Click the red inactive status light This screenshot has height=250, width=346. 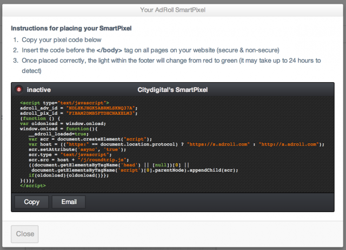[18, 89]
